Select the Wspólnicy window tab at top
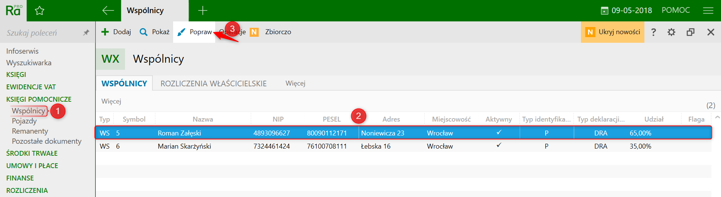This screenshot has height=197, width=721. [155, 11]
